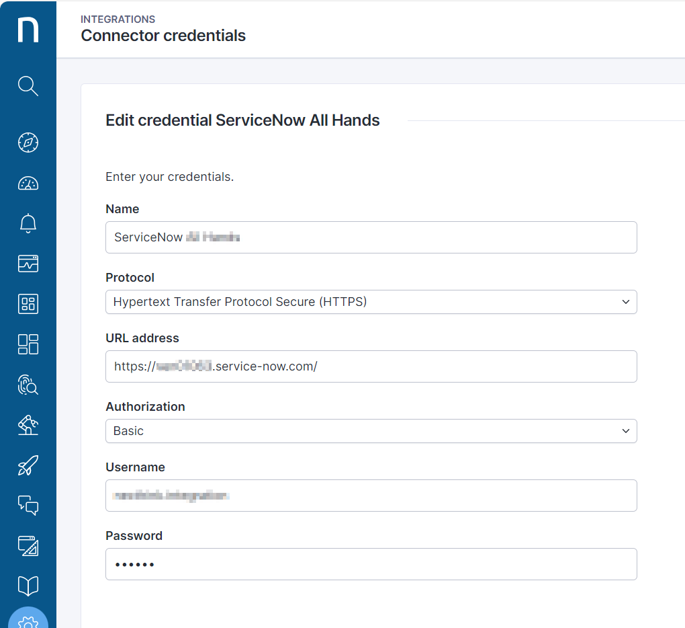Click the rocket icon in sidebar
The width and height of the screenshot is (685, 628).
[28, 465]
